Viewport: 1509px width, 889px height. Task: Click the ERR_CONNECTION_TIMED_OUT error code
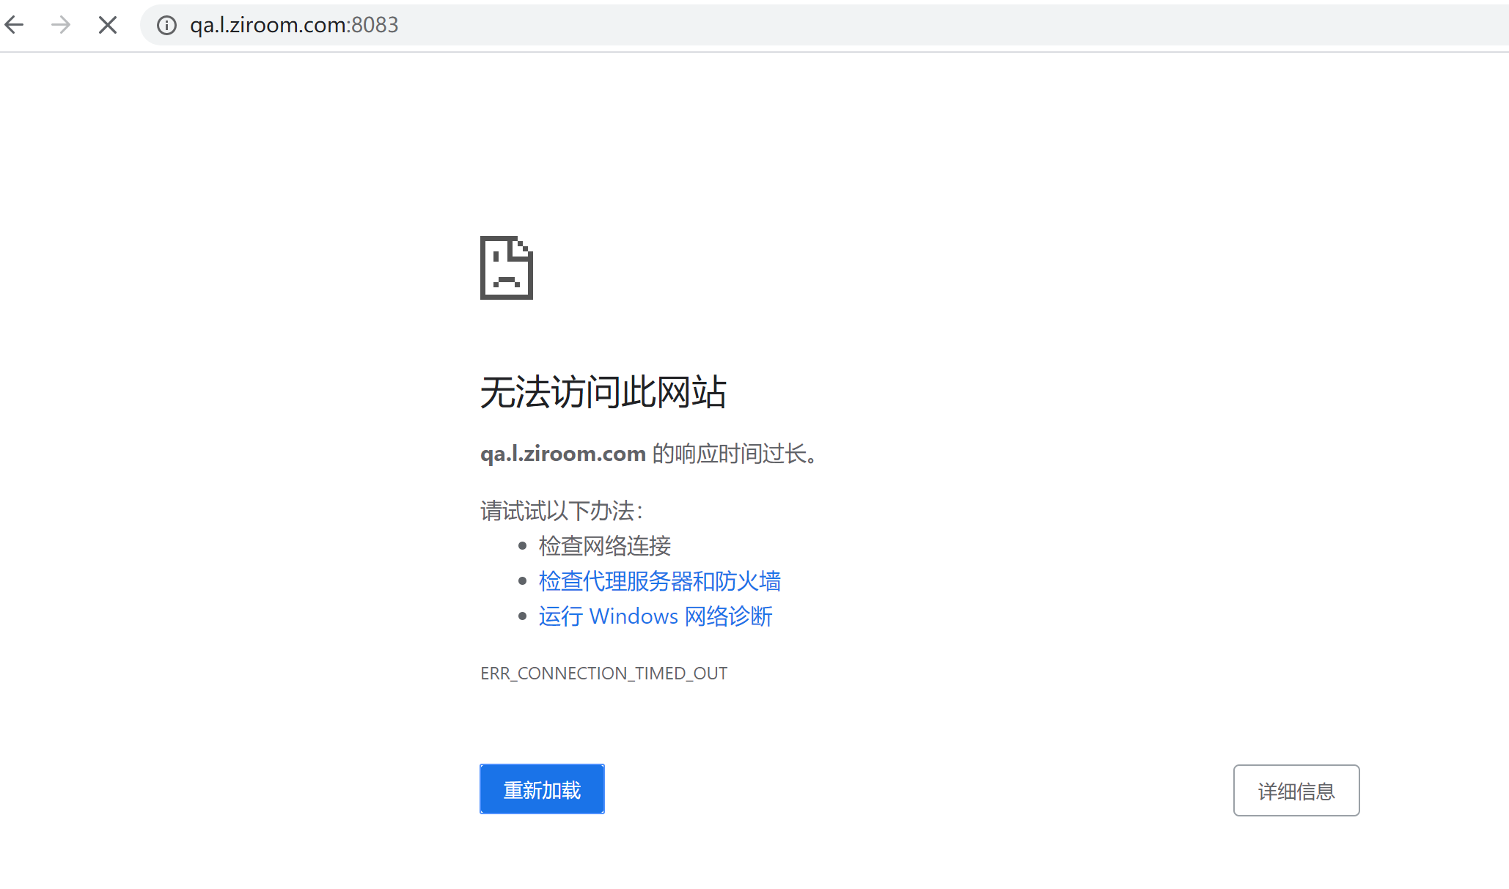pyautogui.click(x=603, y=673)
